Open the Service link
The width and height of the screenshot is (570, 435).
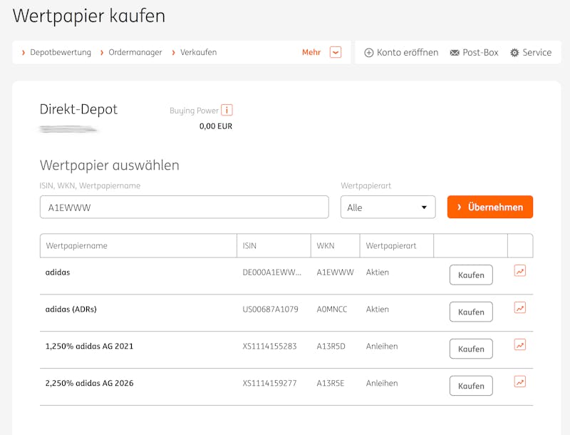click(537, 52)
